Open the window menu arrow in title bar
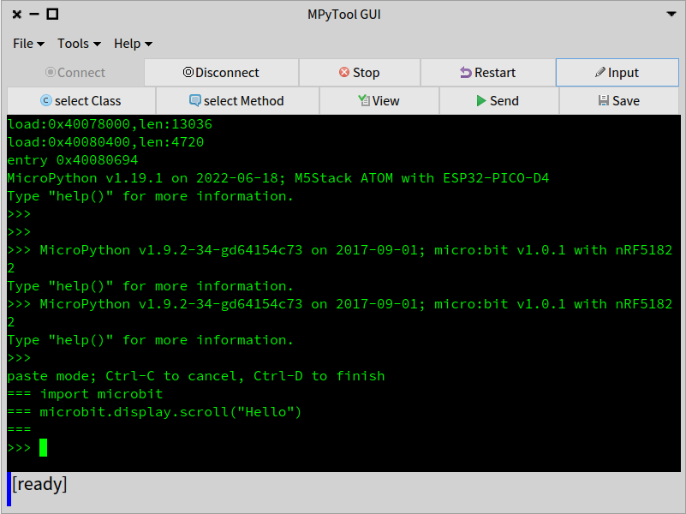The image size is (686, 514). pos(671,14)
